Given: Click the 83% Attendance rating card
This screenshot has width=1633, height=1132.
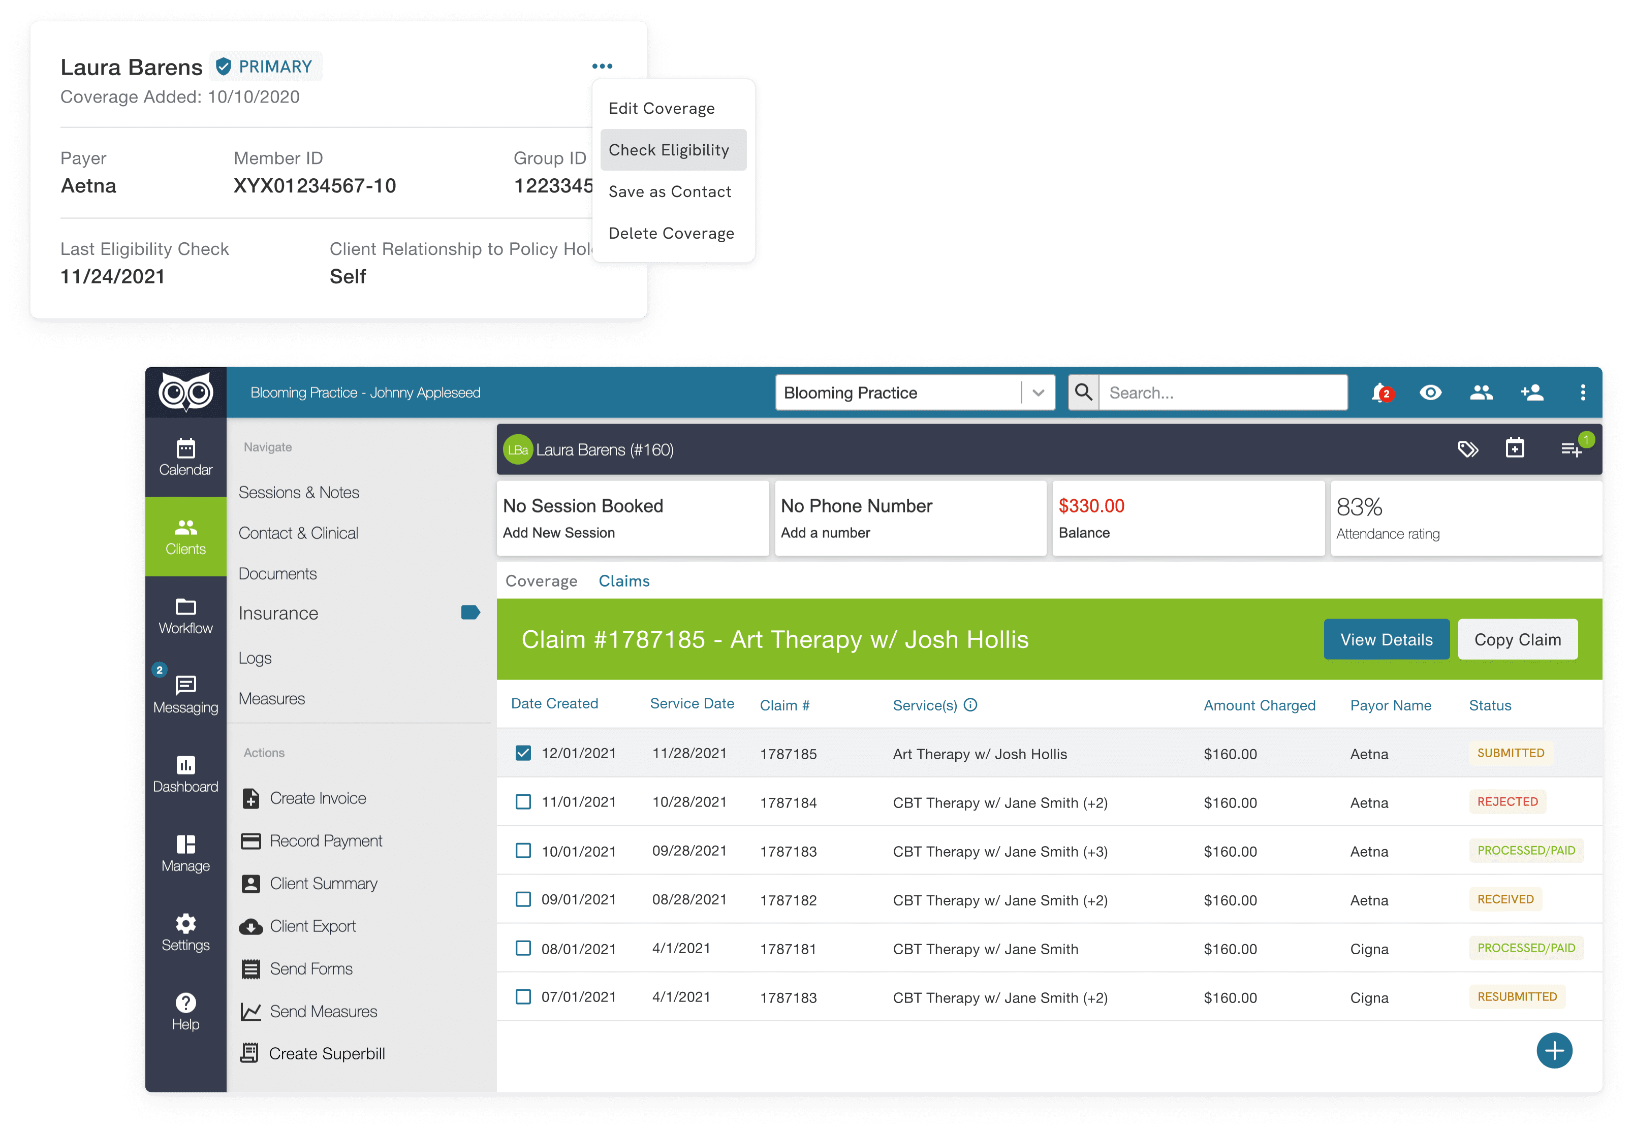Looking at the screenshot, I should click(1465, 519).
